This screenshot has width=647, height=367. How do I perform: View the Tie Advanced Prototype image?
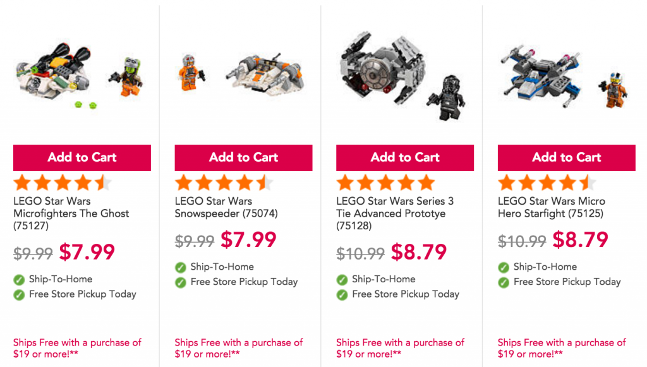tap(404, 76)
